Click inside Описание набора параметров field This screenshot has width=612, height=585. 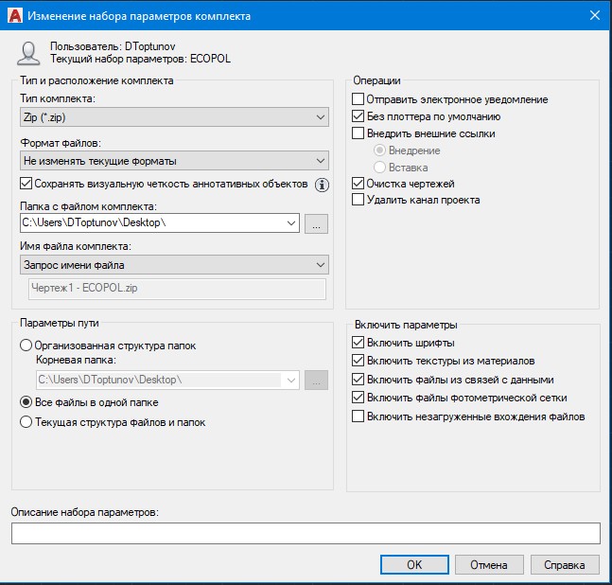tap(306, 534)
